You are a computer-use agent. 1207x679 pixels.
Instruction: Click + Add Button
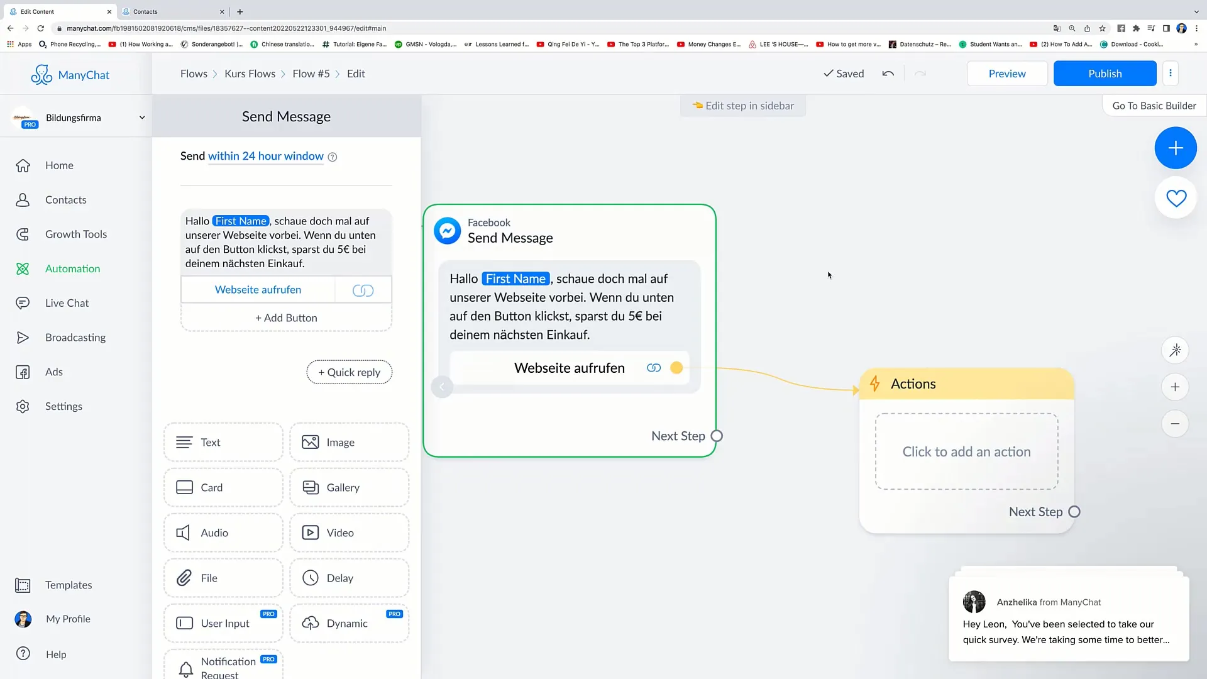coord(286,318)
